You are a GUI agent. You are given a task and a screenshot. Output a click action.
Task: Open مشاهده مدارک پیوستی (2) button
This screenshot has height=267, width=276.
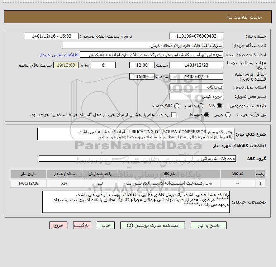(x=153, y=225)
